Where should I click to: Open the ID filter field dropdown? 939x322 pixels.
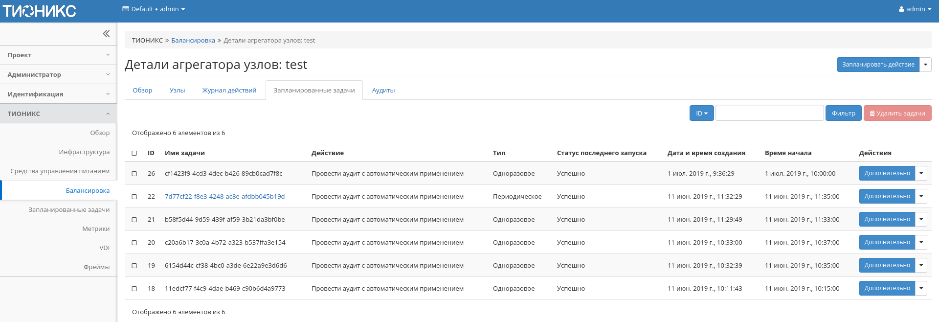pos(701,114)
